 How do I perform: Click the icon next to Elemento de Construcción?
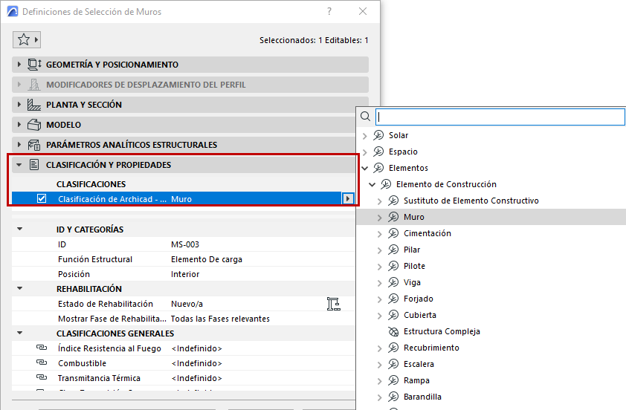[386, 184]
